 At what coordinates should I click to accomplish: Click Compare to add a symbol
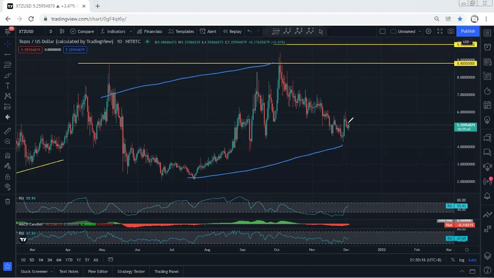click(x=82, y=32)
